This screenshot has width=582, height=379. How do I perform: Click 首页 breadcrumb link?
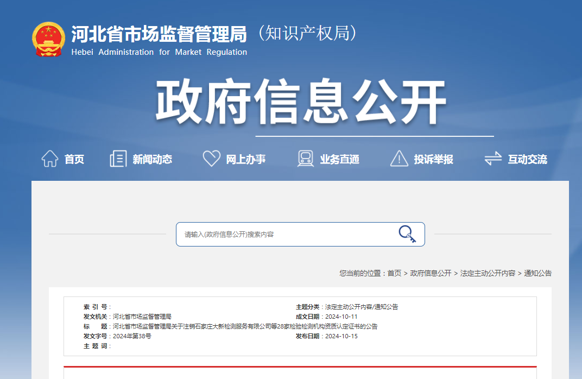394,273
